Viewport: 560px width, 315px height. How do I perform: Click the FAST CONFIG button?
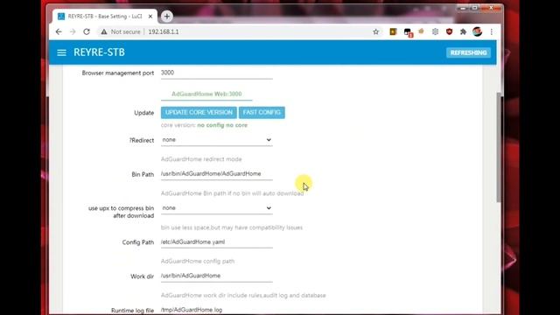(x=262, y=113)
